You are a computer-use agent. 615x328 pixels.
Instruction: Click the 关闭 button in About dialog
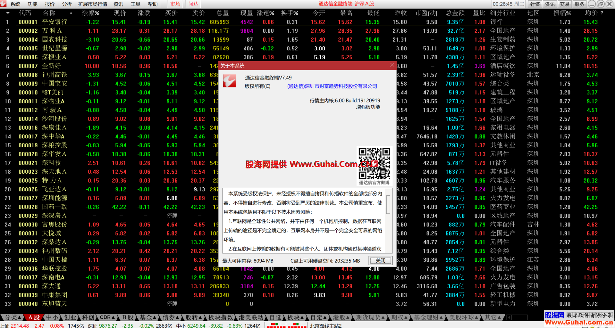click(x=381, y=260)
